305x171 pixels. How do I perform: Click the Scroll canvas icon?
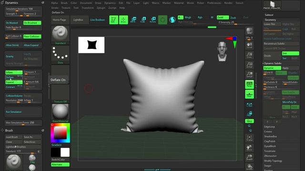tap(249, 46)
